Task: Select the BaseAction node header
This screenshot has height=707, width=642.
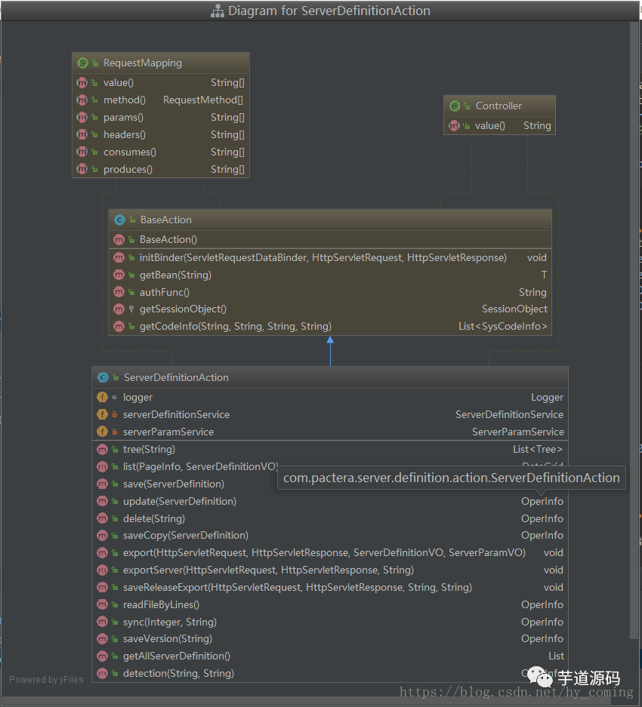Action: click(x=330, y=220)
